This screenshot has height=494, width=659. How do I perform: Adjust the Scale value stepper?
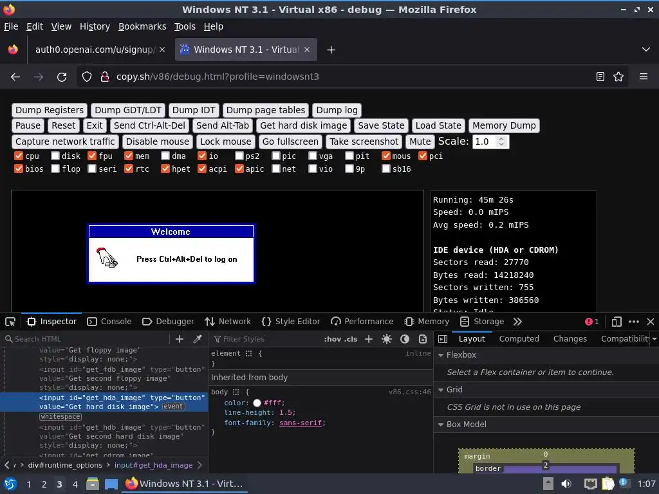[x=501, y=142]
